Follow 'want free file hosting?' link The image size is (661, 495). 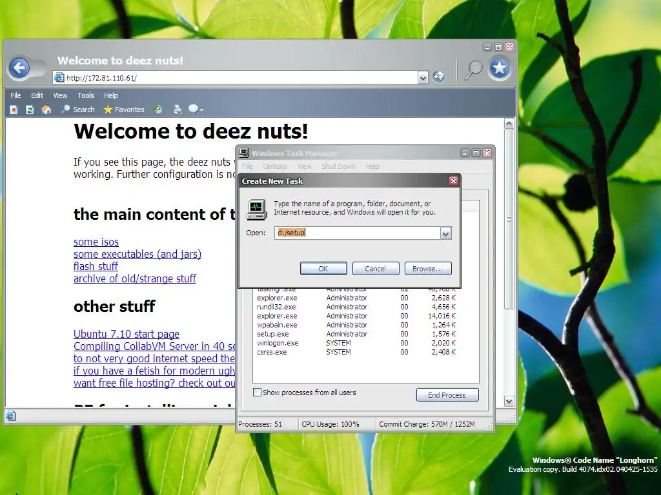[x=154, y=383]
